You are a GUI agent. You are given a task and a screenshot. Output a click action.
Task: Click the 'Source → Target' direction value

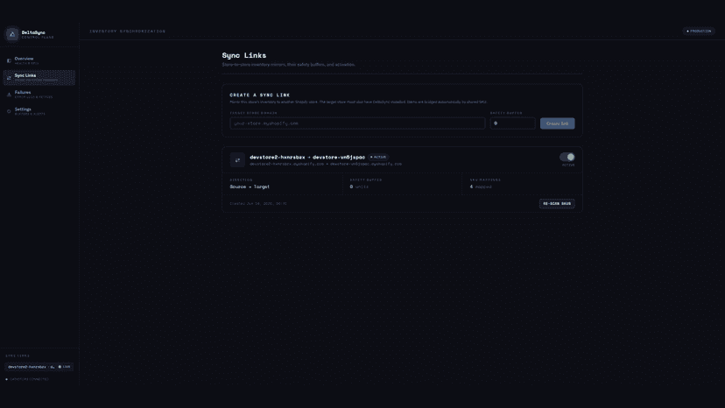click(x=250, y=186)
